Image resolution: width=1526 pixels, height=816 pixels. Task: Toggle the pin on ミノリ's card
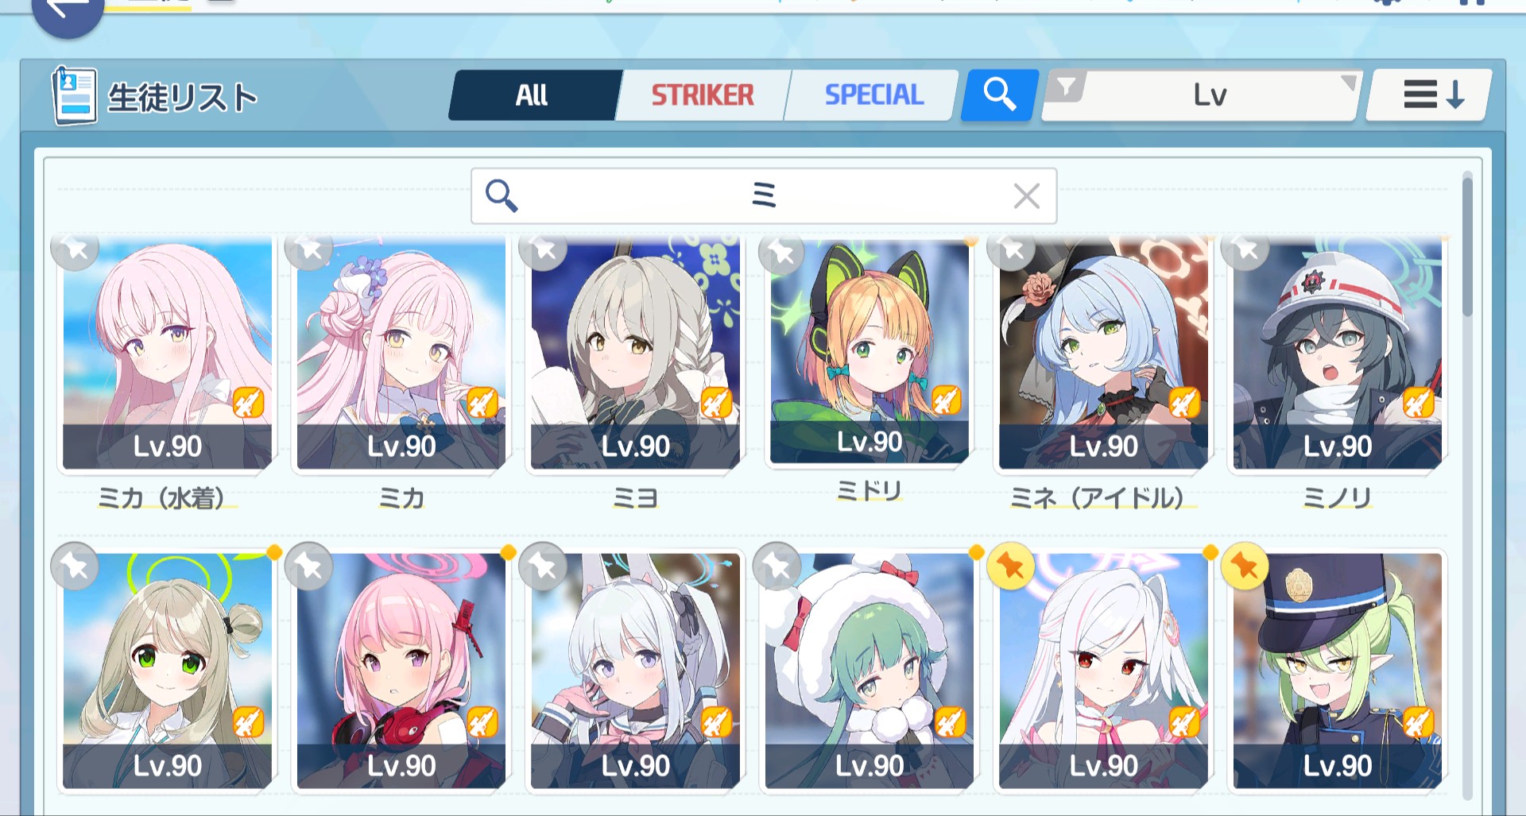click(1245, 250)
